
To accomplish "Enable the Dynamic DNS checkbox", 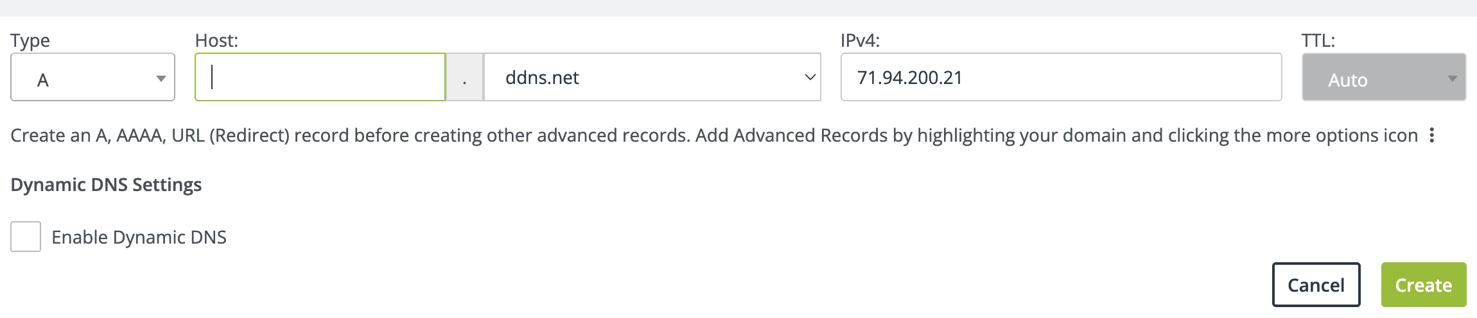I will (26, 237).
